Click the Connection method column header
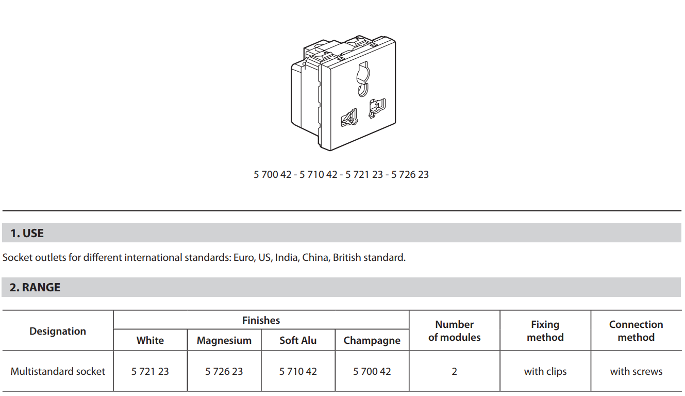 coord(636,331)
